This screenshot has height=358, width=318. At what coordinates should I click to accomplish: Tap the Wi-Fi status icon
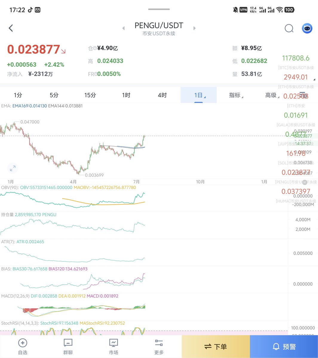point(279,10)
